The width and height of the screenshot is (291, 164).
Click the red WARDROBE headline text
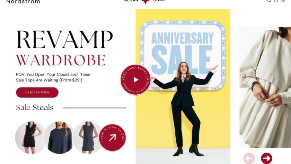61,60
